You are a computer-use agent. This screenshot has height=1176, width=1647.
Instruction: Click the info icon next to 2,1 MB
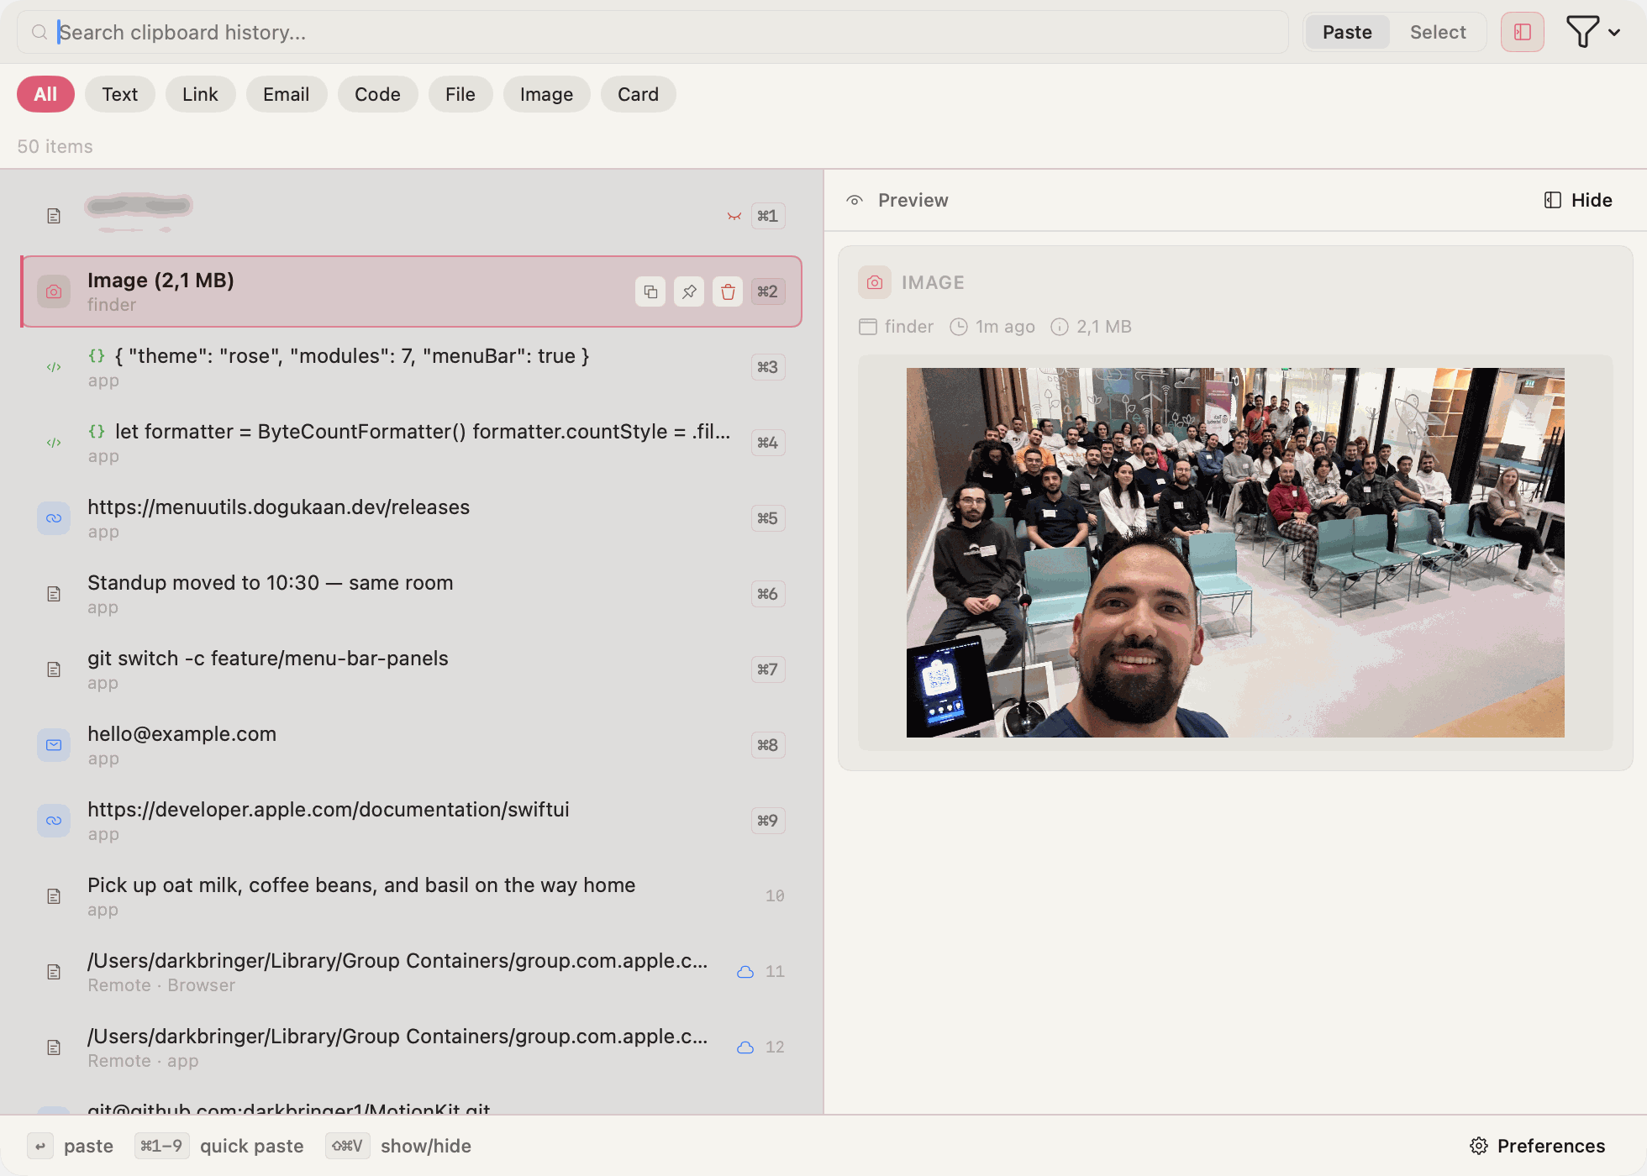click(x=1060, y=327)
